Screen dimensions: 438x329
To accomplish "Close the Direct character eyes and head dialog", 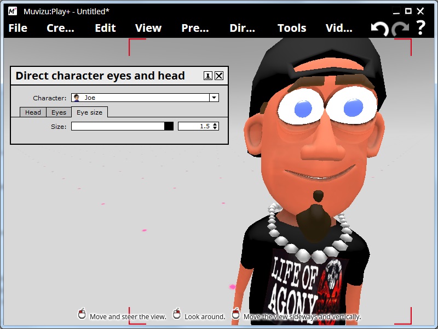I will (x=219, y=76).
